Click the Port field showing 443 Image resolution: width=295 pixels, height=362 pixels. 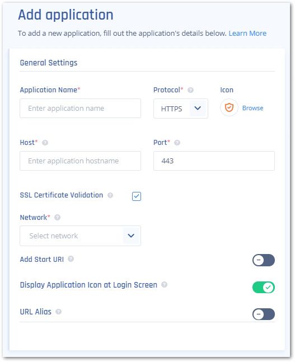click(x=214, y=161)
